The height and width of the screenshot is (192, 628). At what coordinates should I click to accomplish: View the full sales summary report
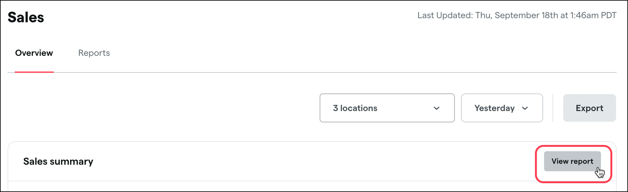coord(572,161)
